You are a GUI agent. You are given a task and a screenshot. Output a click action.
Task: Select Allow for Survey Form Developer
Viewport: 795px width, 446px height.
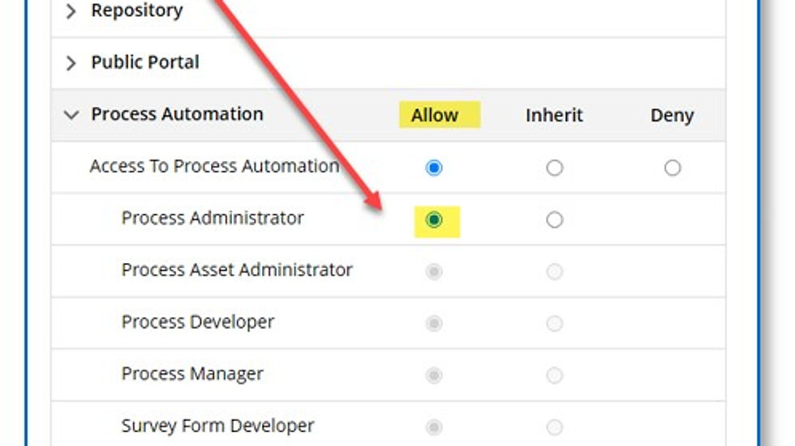[434, 427]
